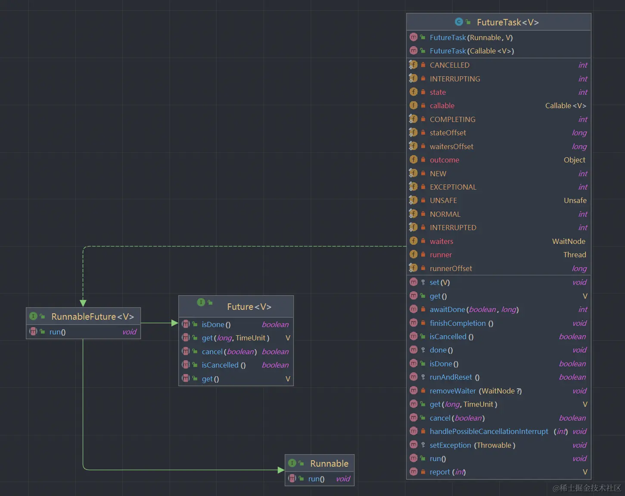Viewport: 625px width, 496px height.
Task: Select cancel(boolean) in the FutureTask node
Action: pyautogui.click(x=457, y=418)
